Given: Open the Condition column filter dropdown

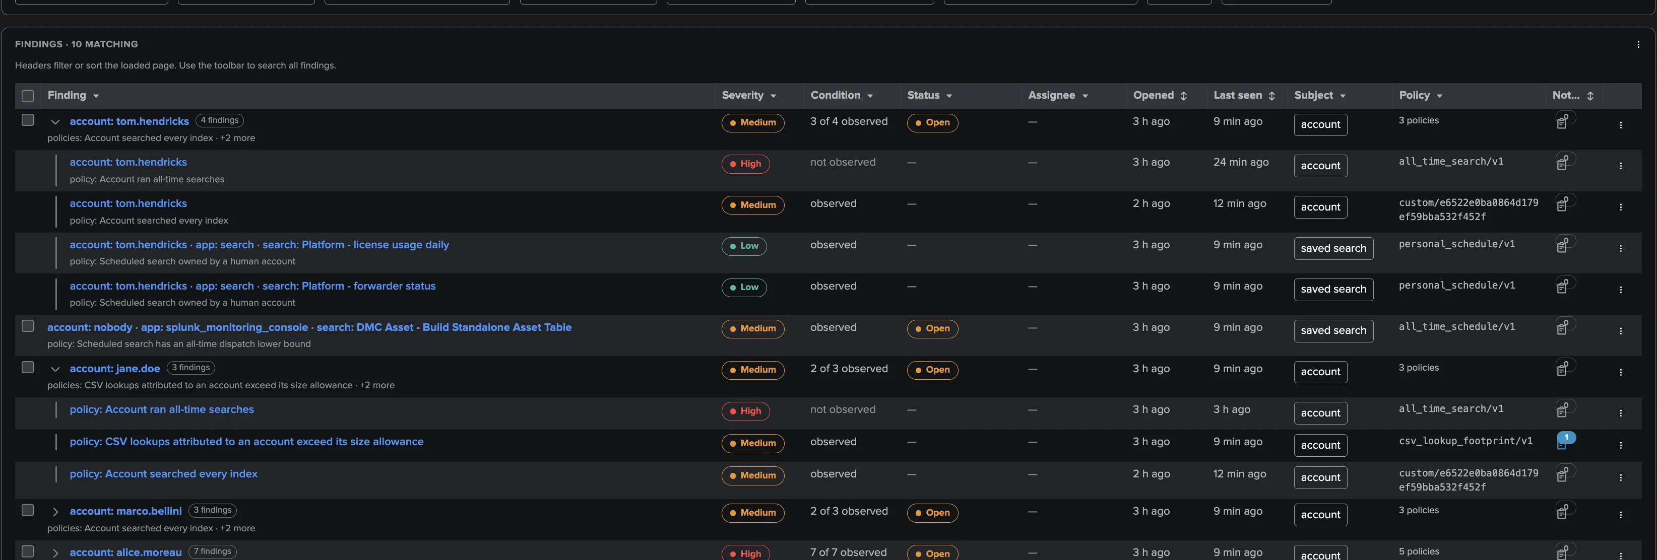Looking at the screenshot, I should (x=870, y=96).
